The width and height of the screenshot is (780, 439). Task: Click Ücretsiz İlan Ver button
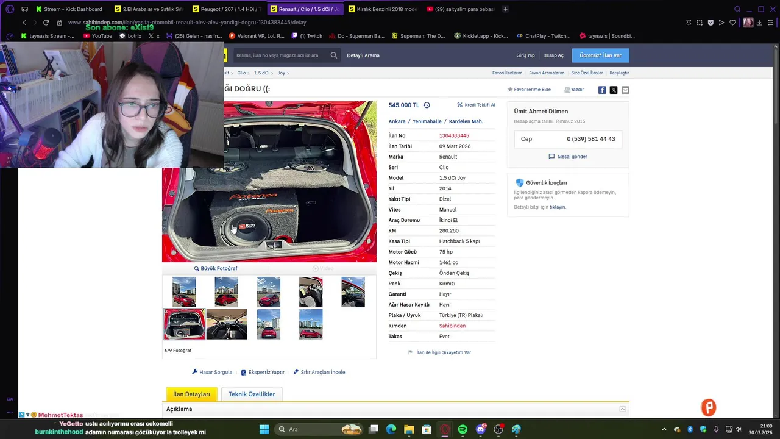tap(600, 55)
